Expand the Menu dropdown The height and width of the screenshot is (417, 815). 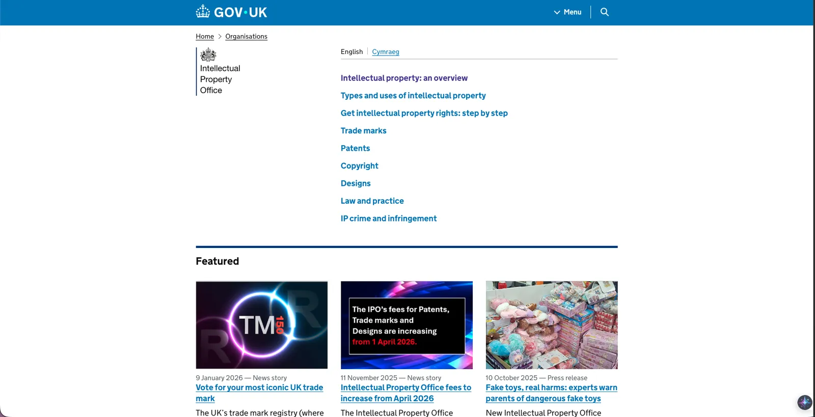coord(567,12)
